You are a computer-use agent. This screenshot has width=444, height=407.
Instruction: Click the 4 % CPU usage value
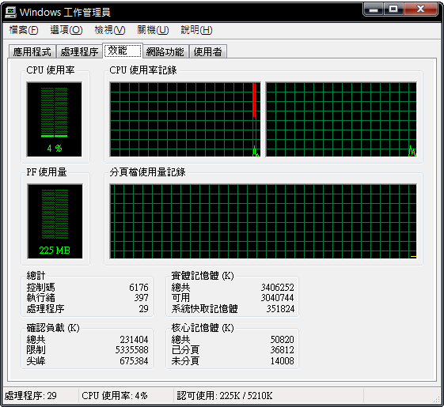pyautogui.click(x=55, y=148)
